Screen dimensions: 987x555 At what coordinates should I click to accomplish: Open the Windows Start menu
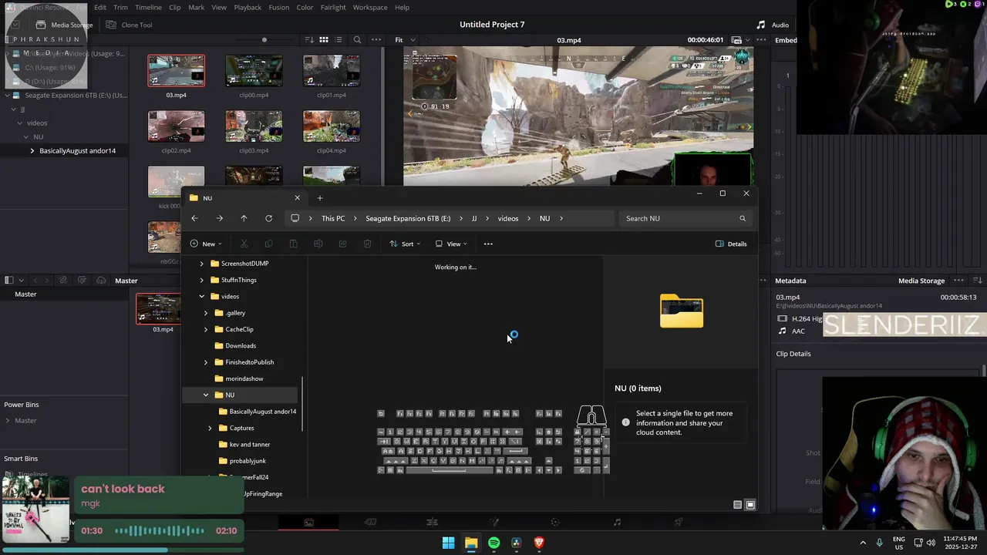tap(448, 543)
